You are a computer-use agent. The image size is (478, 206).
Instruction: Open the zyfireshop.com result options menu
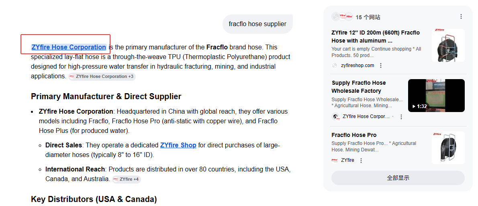[381, 65]
